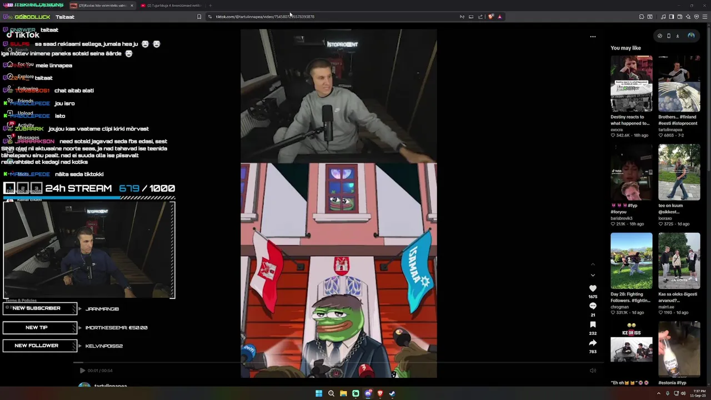
Task: Open the Windows Start menu
Action: coord(319,393)
